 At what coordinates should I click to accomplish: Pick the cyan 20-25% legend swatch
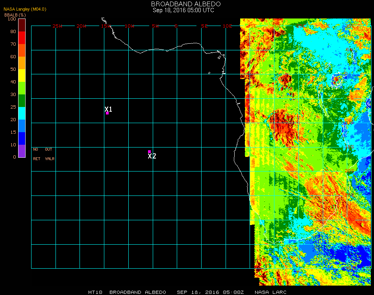22,113
